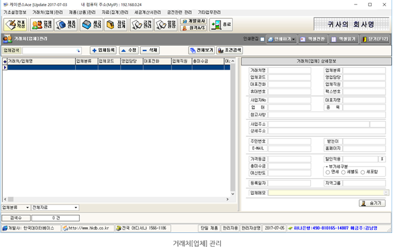Enable the 인쇄편집 checkbox
This screenshot has width=393, height=247.
262,39
